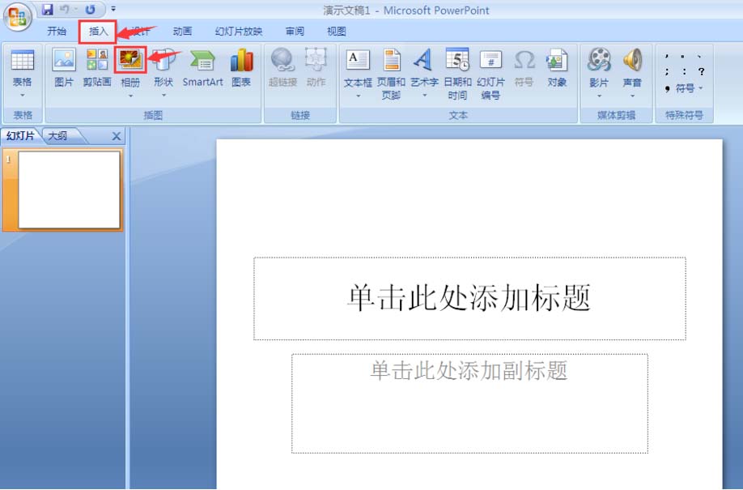The image size is (743, 490).
Task: Expand the 文本框 dropdown arrow
Action: 358,96
